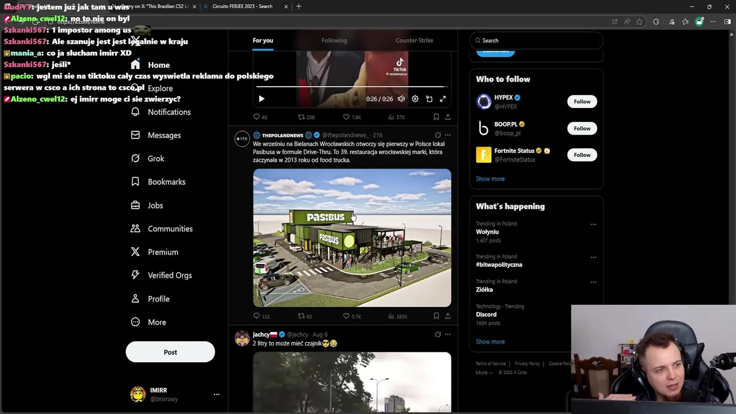This screenshot has height=414, width=736.
Task: Open Notifications in the sidebar
Action: pyautogui.click(x=168, y=112)
